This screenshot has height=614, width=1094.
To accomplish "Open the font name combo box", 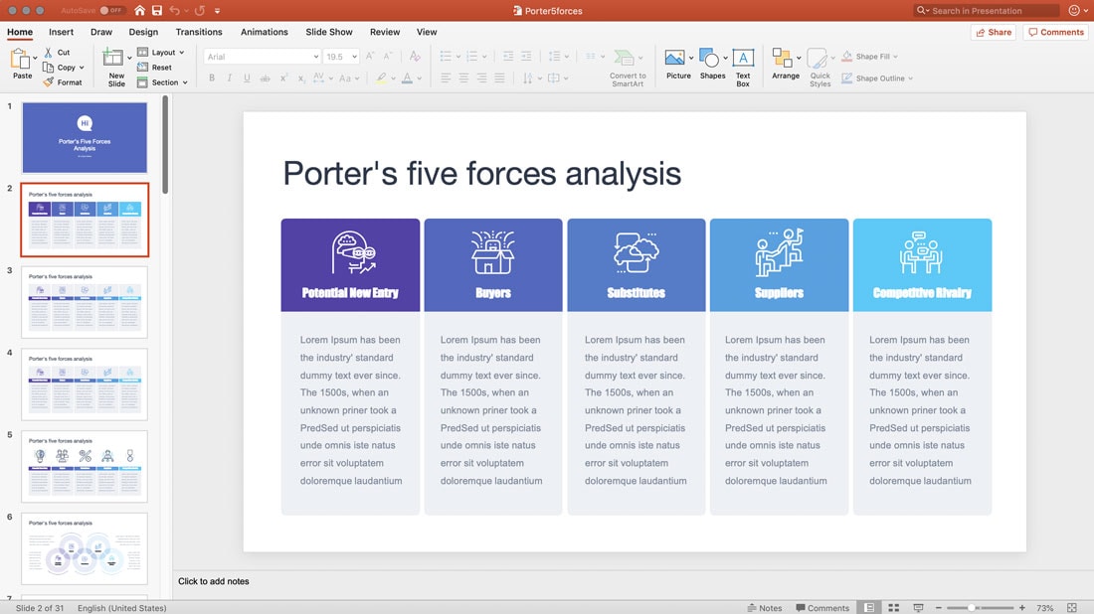I will [262, 57].
